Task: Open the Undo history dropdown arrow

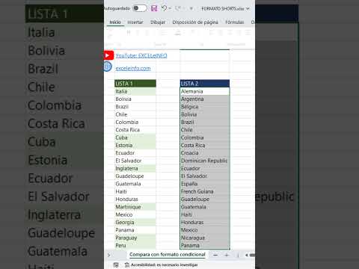Action: tap(170, 8)
